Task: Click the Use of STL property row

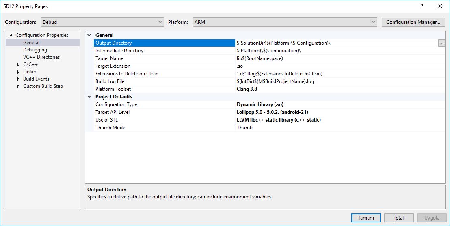Action: (106, 120)
